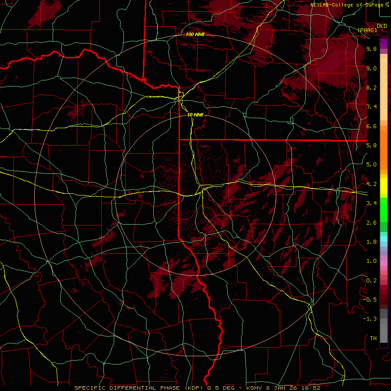Click the 7.4 color scale value
Image resolution: width=391 pixels, height=391 pixels.
(x=371, y=107)
